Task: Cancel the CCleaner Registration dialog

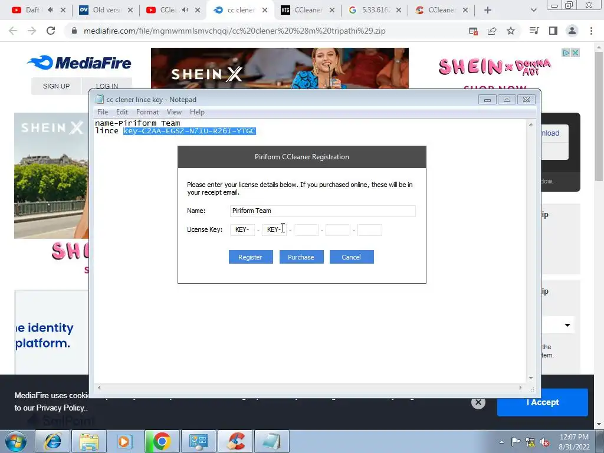Action: click(352, 257)
